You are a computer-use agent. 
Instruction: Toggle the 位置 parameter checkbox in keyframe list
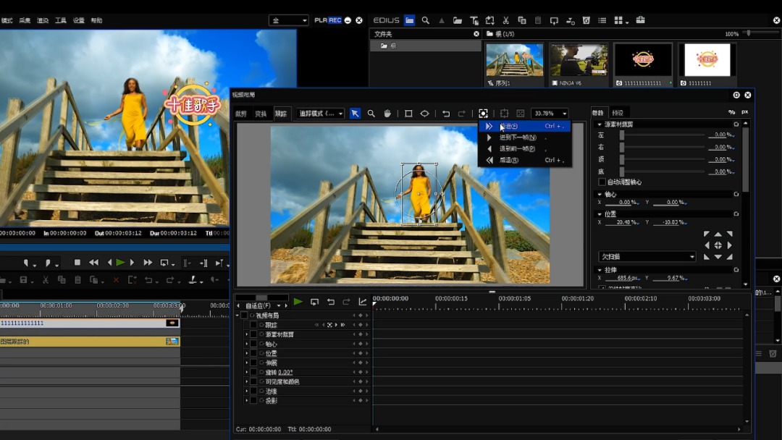click(x=253, y=353)
